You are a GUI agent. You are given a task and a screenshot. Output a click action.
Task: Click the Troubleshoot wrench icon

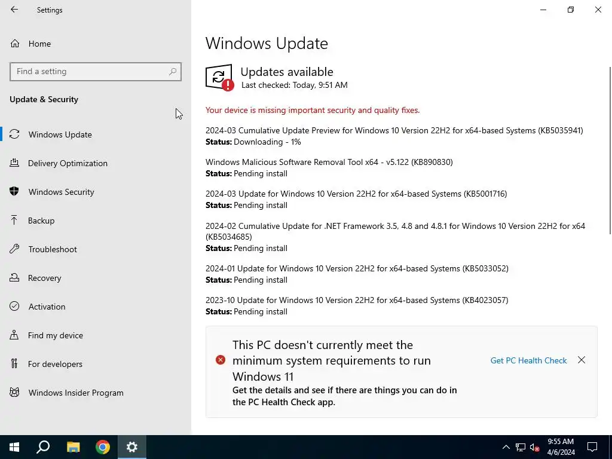click(x=14, y=249)
